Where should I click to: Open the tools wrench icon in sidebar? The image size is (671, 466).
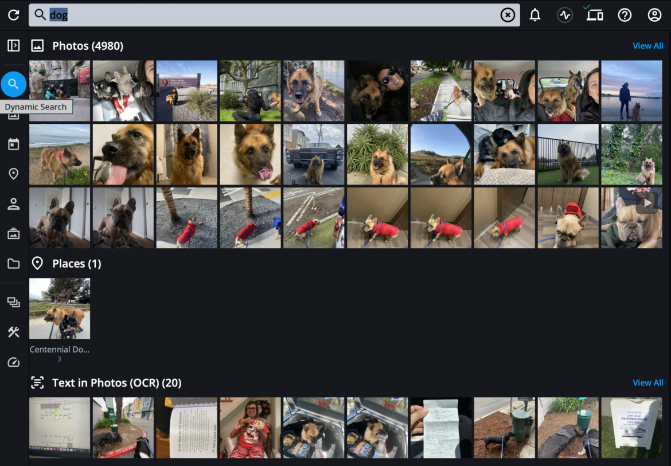pos(14,332)
